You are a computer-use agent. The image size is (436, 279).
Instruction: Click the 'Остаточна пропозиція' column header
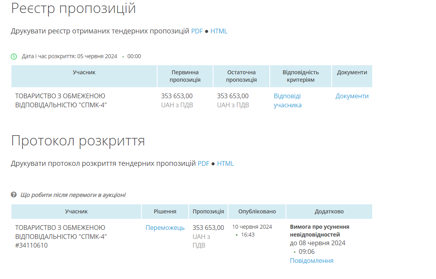pos(241,76)
